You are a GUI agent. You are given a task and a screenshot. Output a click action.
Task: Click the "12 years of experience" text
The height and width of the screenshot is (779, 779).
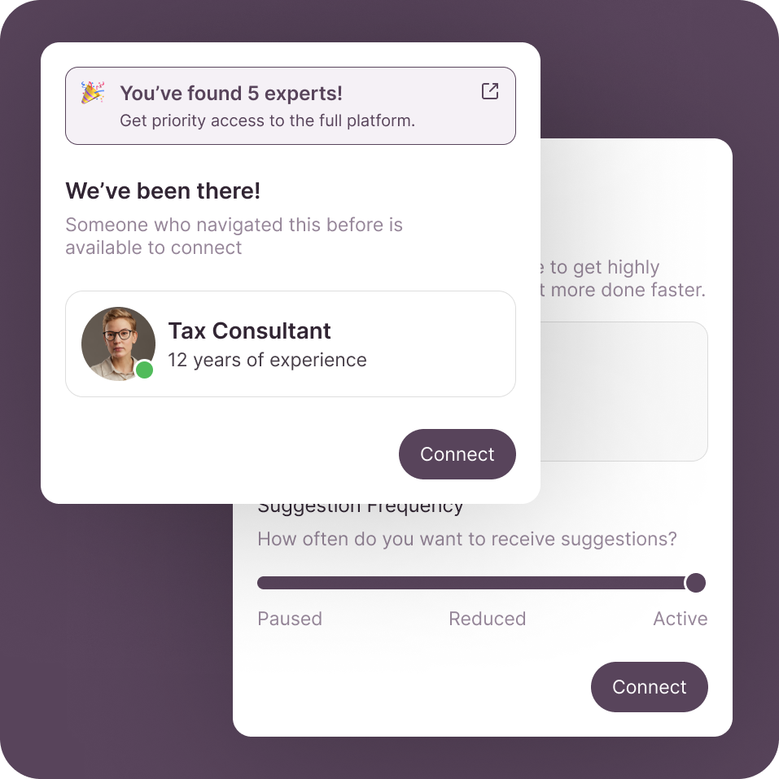[x=267, y=360]
